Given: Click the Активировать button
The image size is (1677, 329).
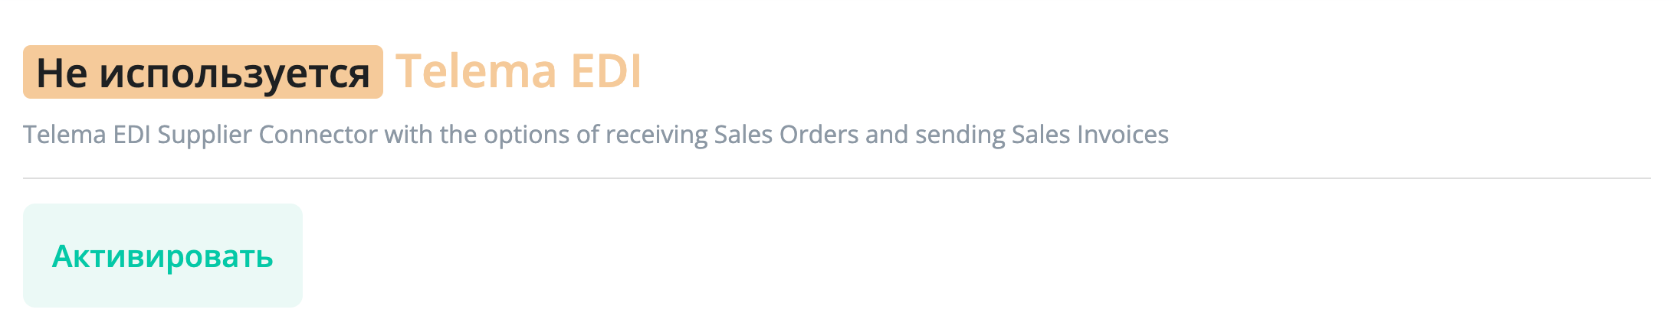Looking at the screenshot, I should click(x=162, y=256).
